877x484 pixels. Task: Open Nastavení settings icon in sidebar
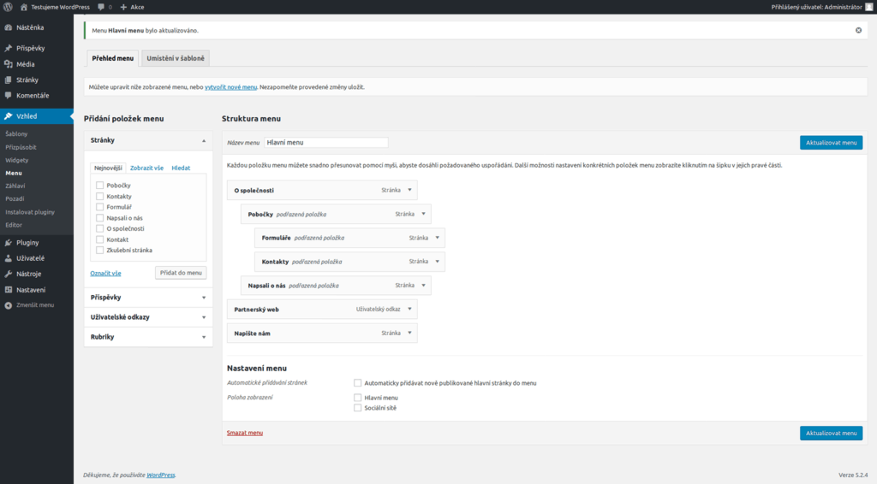coord(9,290)
